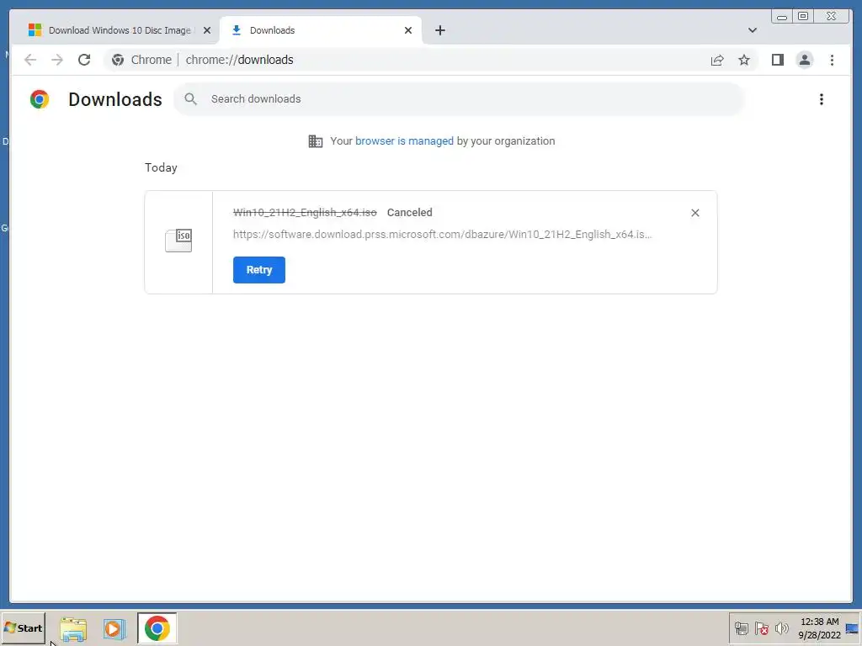Click the Canceled status label
The image size is (862, 646).
click(x=410, y=213)
